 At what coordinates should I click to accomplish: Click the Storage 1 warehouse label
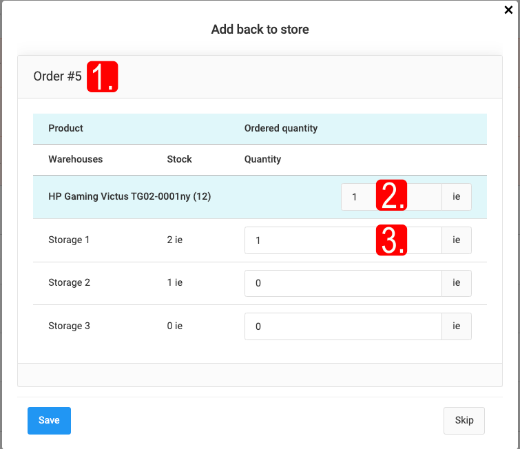pos(69,240)
